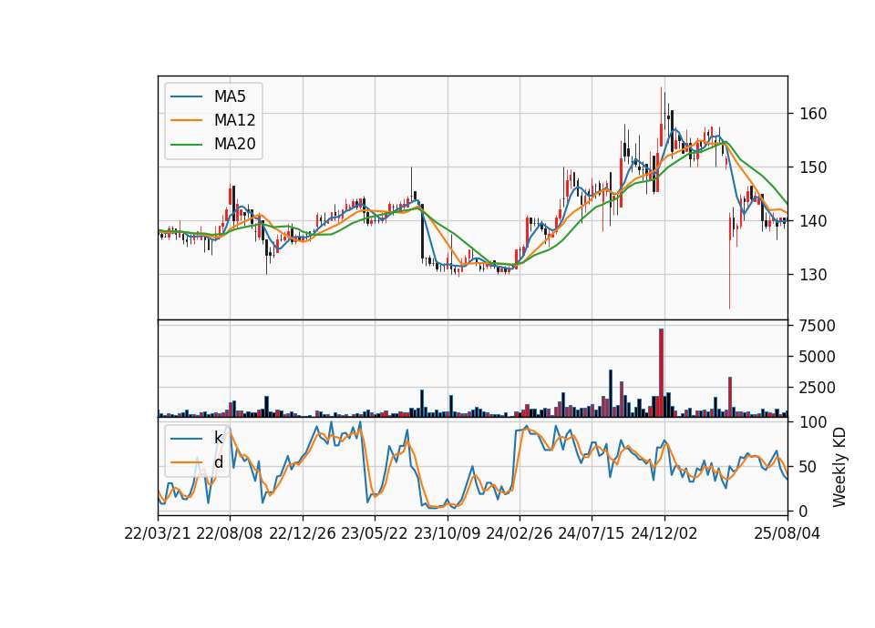Click the 24/12/02 date axis label
Screen dimensions: 875x628
point(664,533)
